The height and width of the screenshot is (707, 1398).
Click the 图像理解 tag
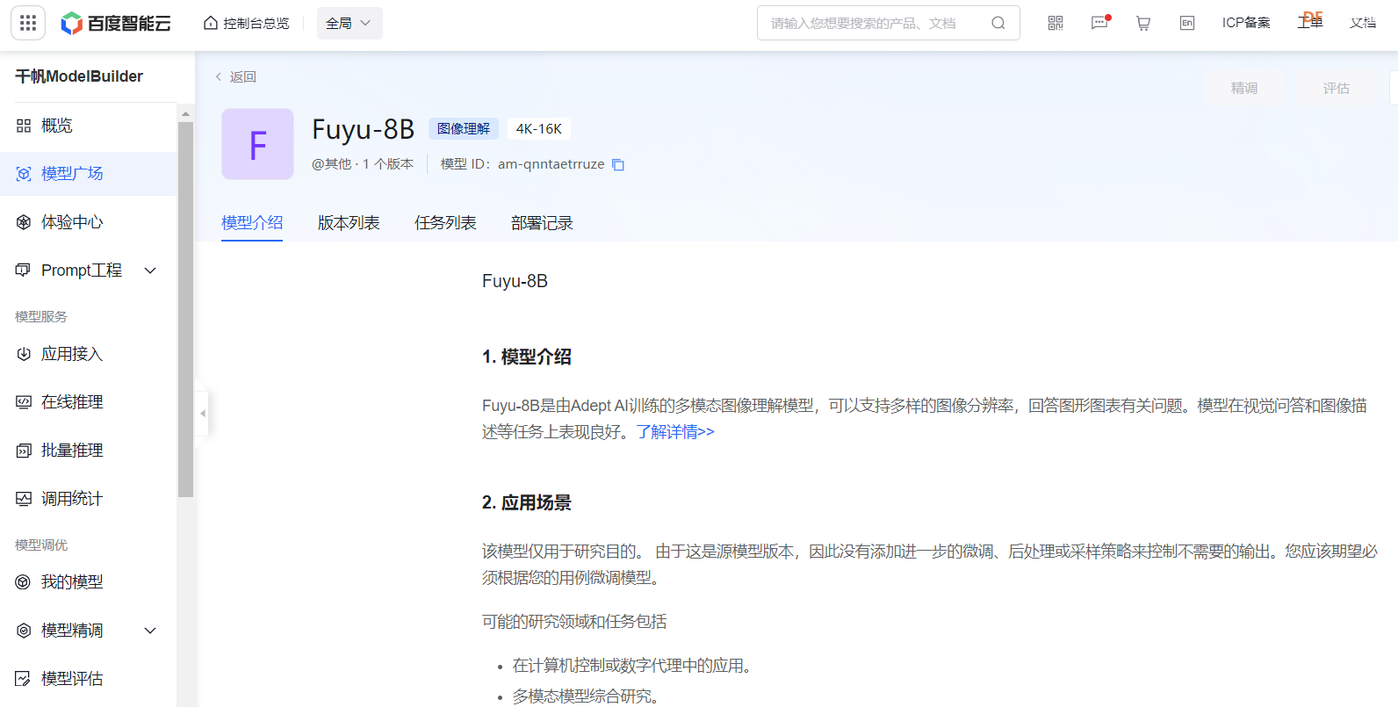(464, 129)
